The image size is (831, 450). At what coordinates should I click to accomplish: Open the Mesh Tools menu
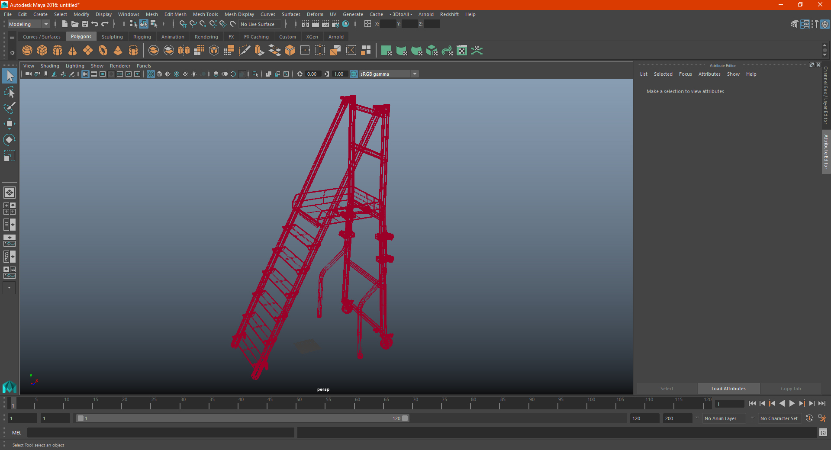206,14
